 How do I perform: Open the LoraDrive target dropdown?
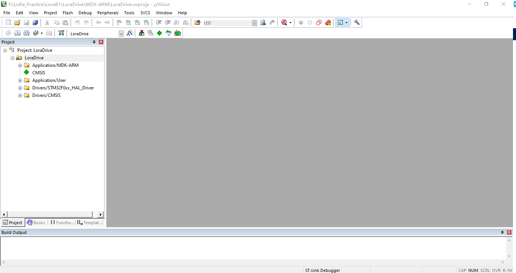click(121, 33)
